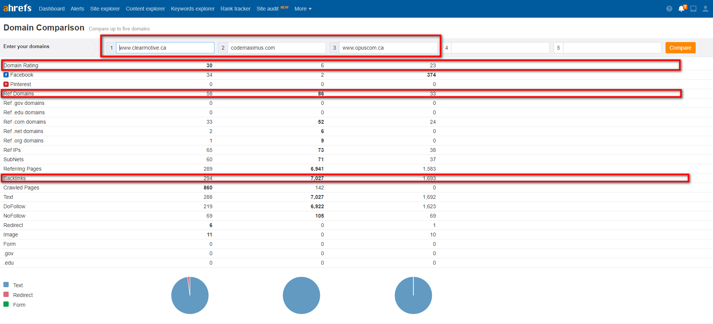The image size is (713, 324).
Task: Click the blue Text legend swatch
Action: click(x=6, y=285)
